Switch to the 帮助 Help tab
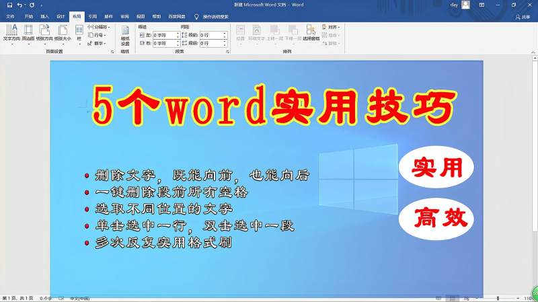Screen dimensions: 538x302 pos(157,16)
